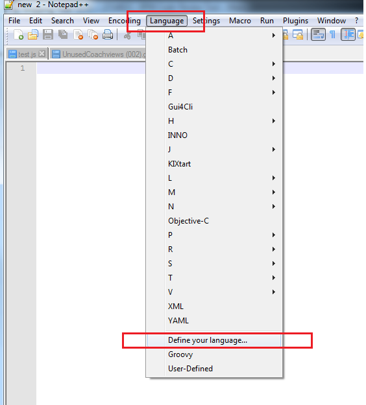
Task: Close the test.js tab with its X
Action: pos(42,54)
